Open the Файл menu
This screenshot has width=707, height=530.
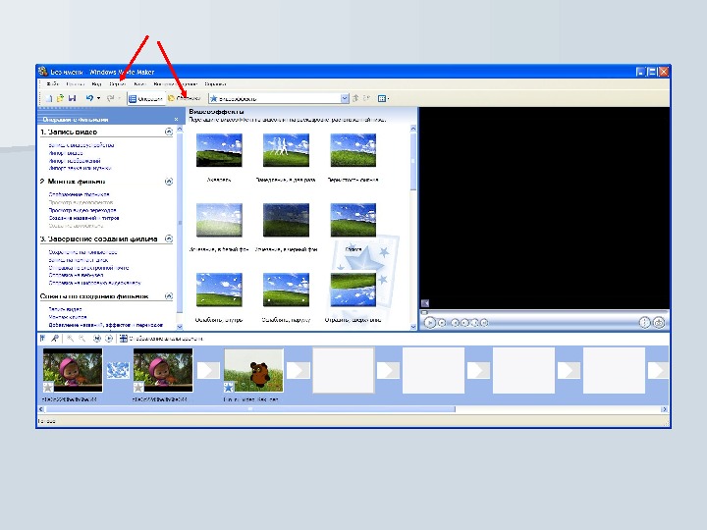point(52,83)
